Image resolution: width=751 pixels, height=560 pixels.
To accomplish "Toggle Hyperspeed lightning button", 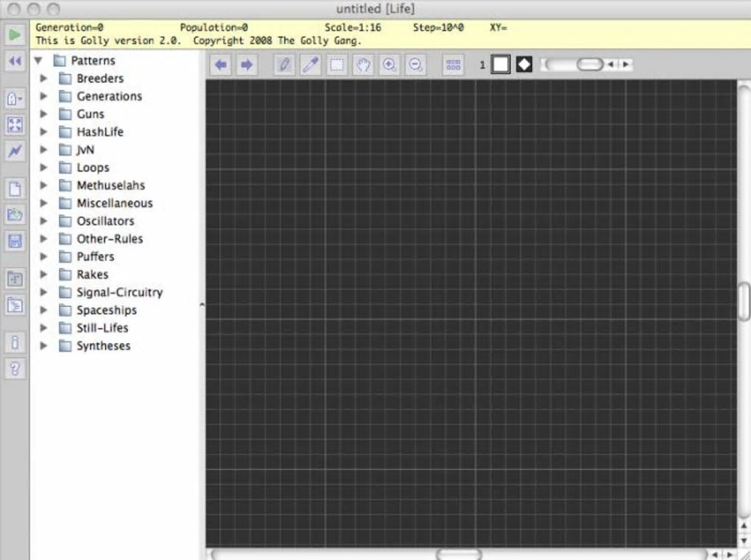I will tap(15, 152).
